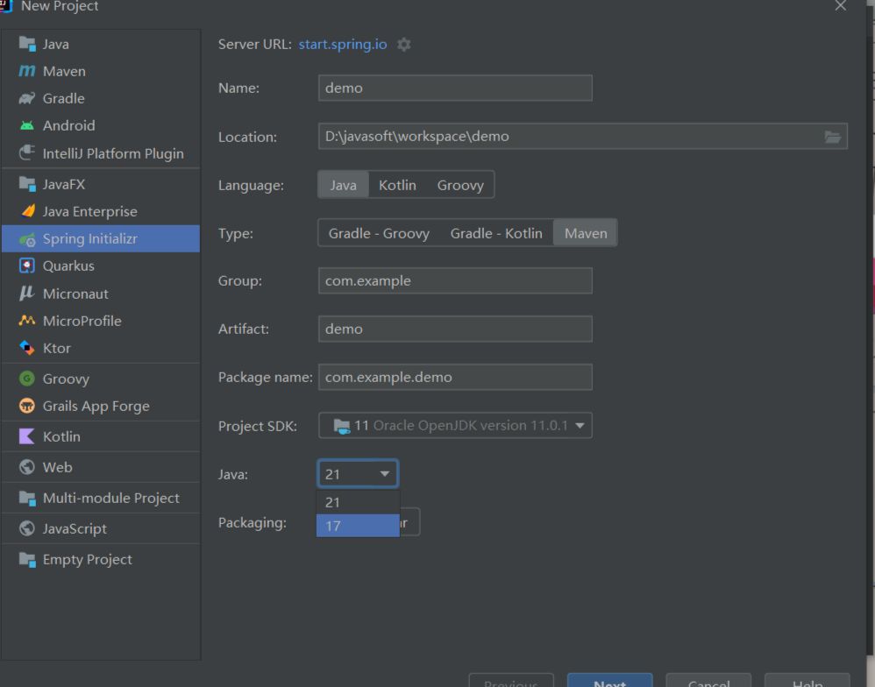This screenshot has width=875, height=687.
Task: Open the start.spring.io link
Action: (342, 45)
